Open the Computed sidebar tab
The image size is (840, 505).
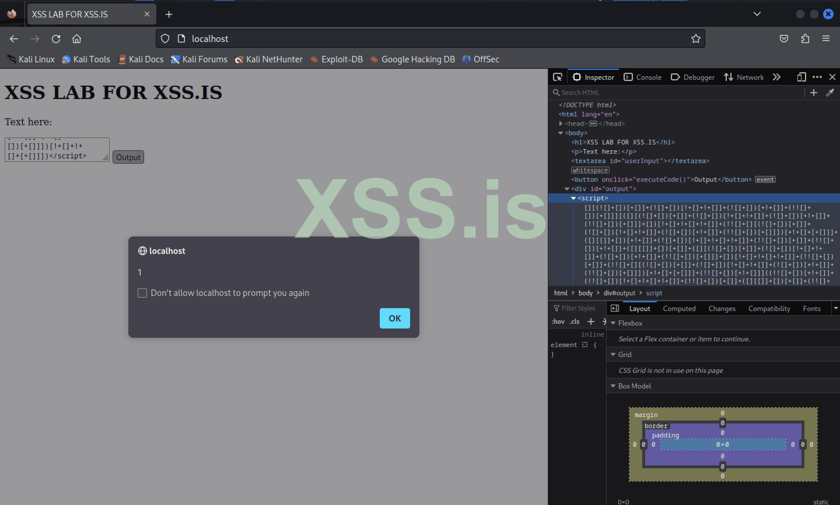tap(679, 309)
